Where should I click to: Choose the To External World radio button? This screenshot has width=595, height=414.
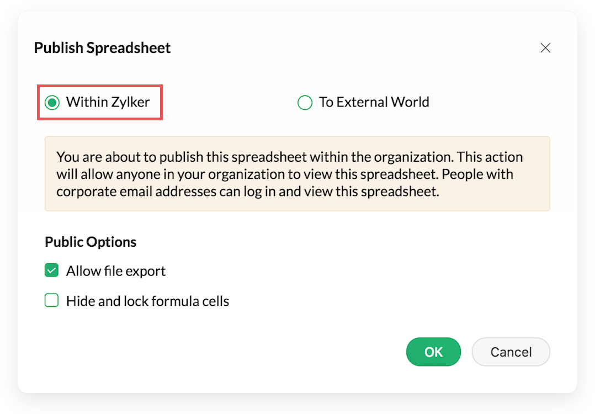click(305, 103)
